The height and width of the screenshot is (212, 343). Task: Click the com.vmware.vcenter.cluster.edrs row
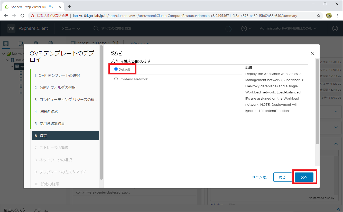135,192
